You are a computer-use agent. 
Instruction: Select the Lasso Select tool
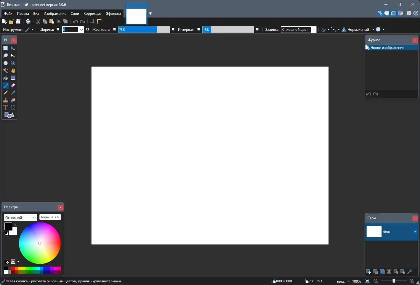click(5, 56)
